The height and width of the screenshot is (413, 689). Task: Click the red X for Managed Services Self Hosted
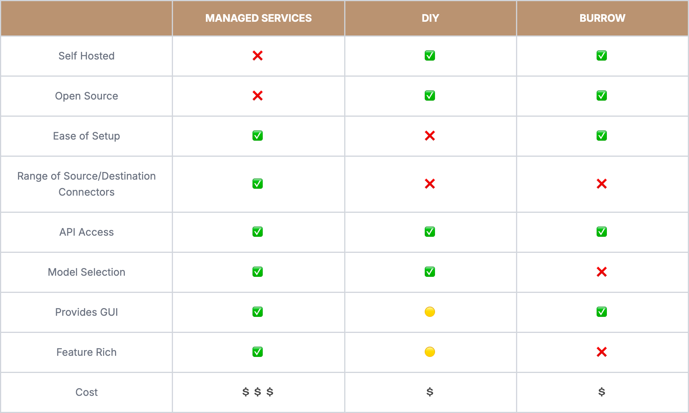(257, 56)
